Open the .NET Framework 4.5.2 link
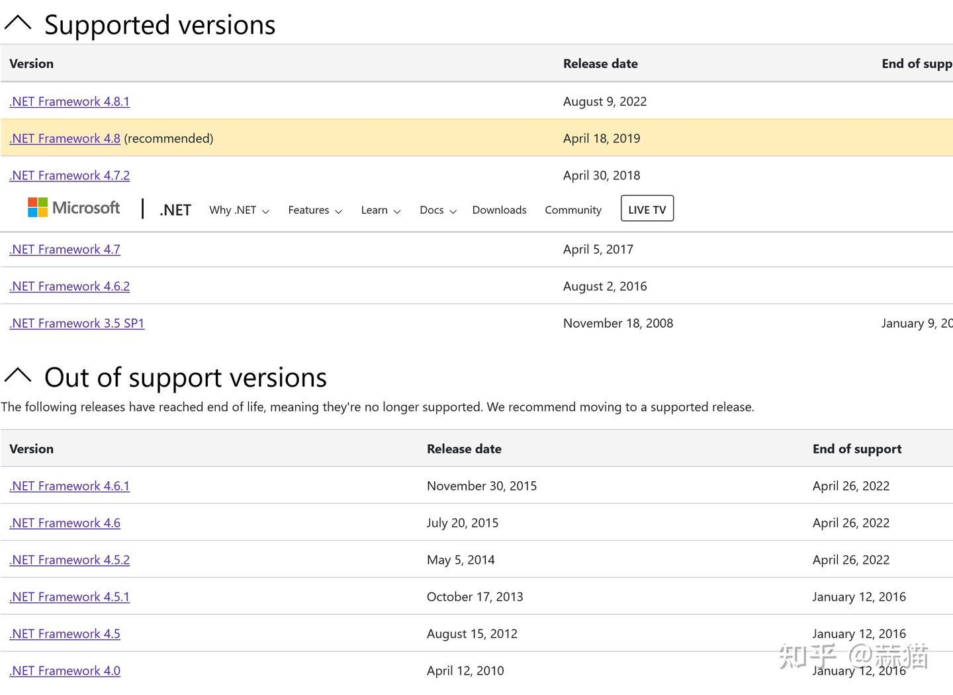The image size is (953, 695). pos(69,559)
